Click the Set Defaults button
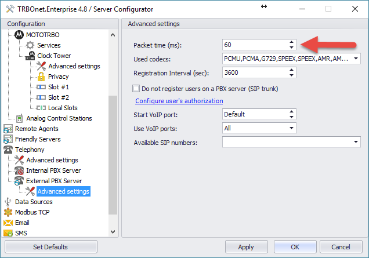Screen dimensions: 369x258 [51, 247]
